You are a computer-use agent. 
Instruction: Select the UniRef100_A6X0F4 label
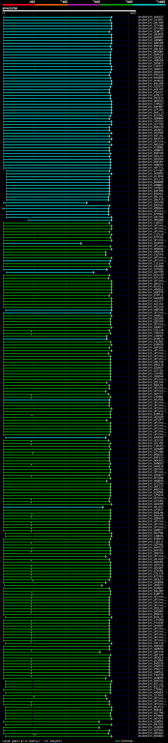(151, 718)
